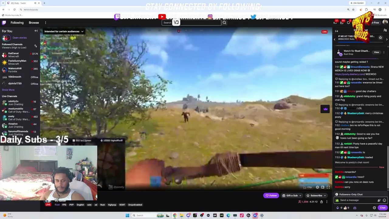The width and height of the screenshot is (389, 219).
Task: Open the FeelsSunnyMan channel
Action: 20,62
